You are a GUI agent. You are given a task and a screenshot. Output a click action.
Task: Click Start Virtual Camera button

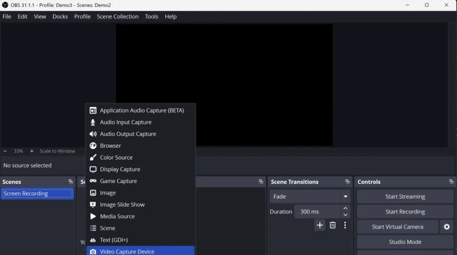(398, 227)
